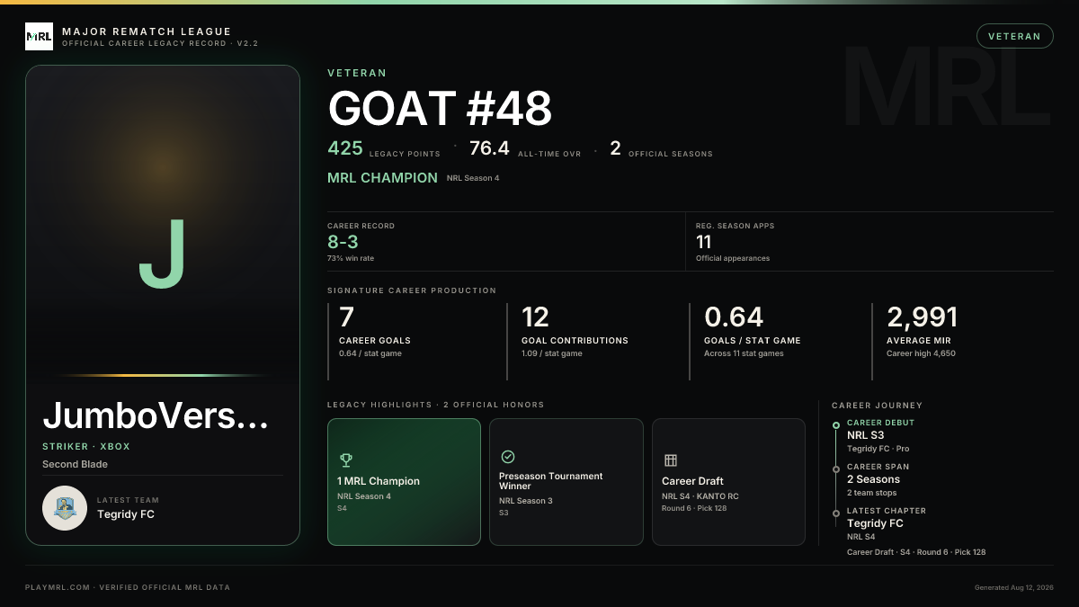Click the Tegridy FC latest team name

click(x=126, y=514)
